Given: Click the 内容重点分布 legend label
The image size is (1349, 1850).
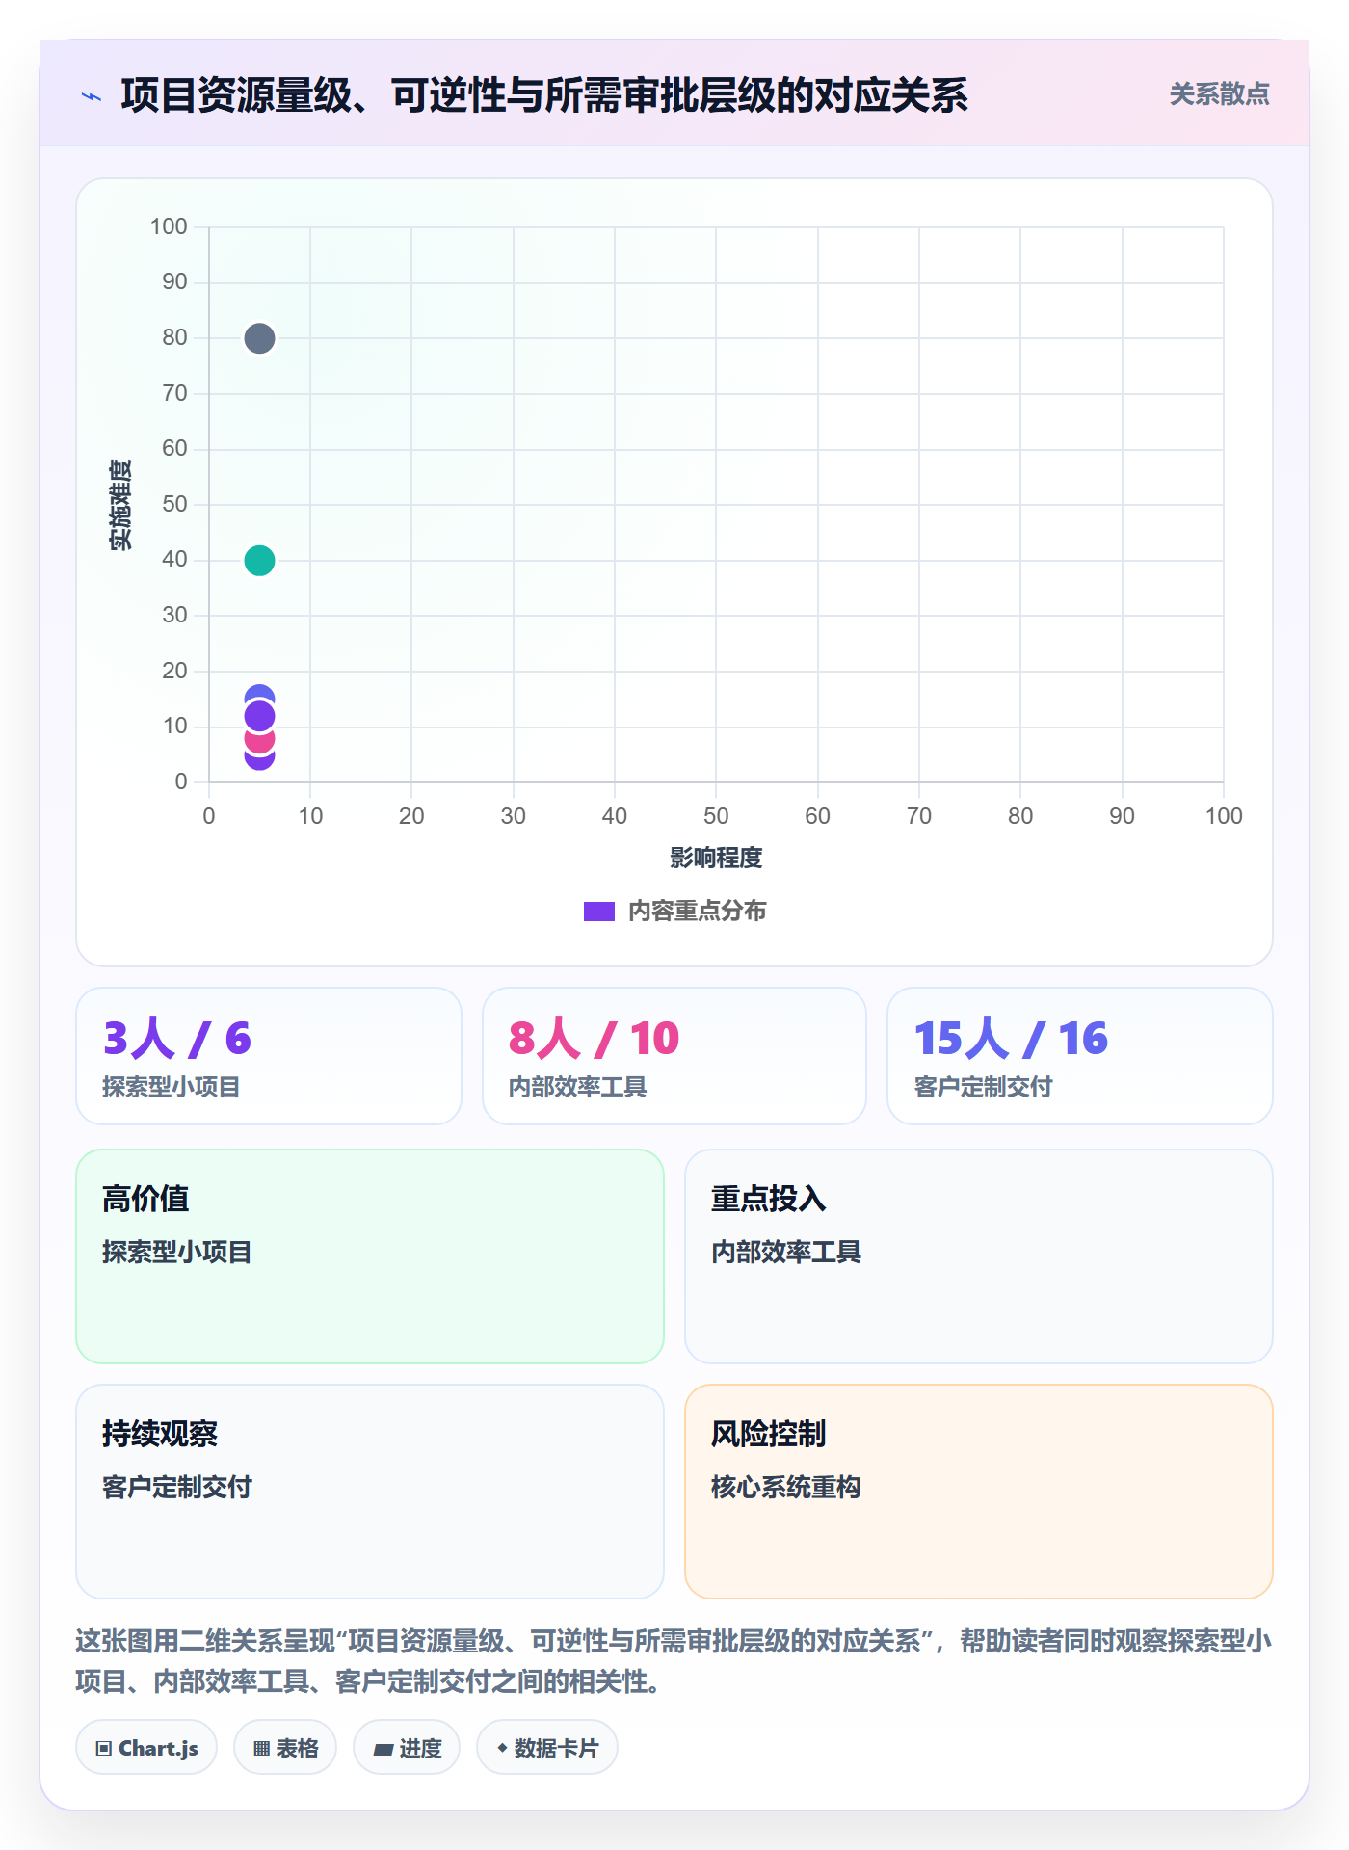Looking at the screenshot, I should click(697, 912).
